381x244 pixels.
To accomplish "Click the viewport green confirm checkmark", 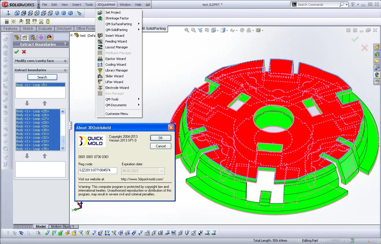I will (355, 39).
